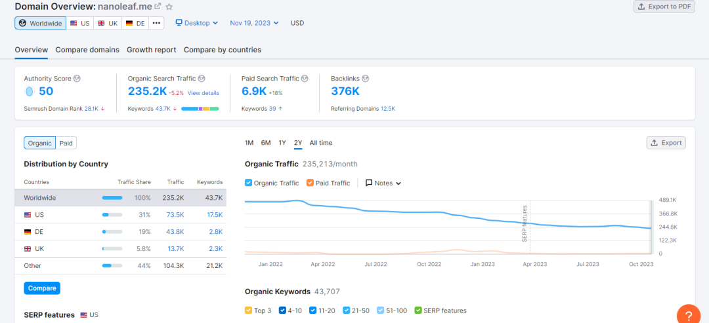This screenshot has height=323, width=709.
Task: Select the US database button
Action: (x=80, y=23)
